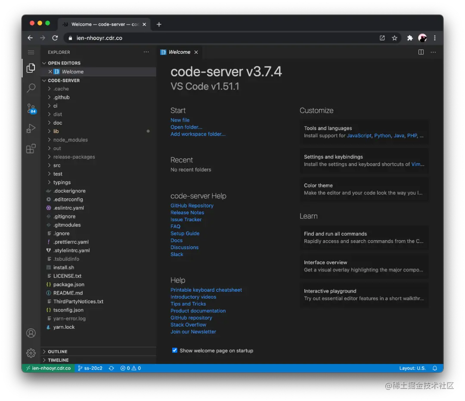Image resolution: width=465 pixels, height=401 pixels.
Task: Open the Stack Overflow link
Action: tap(188, 324)
